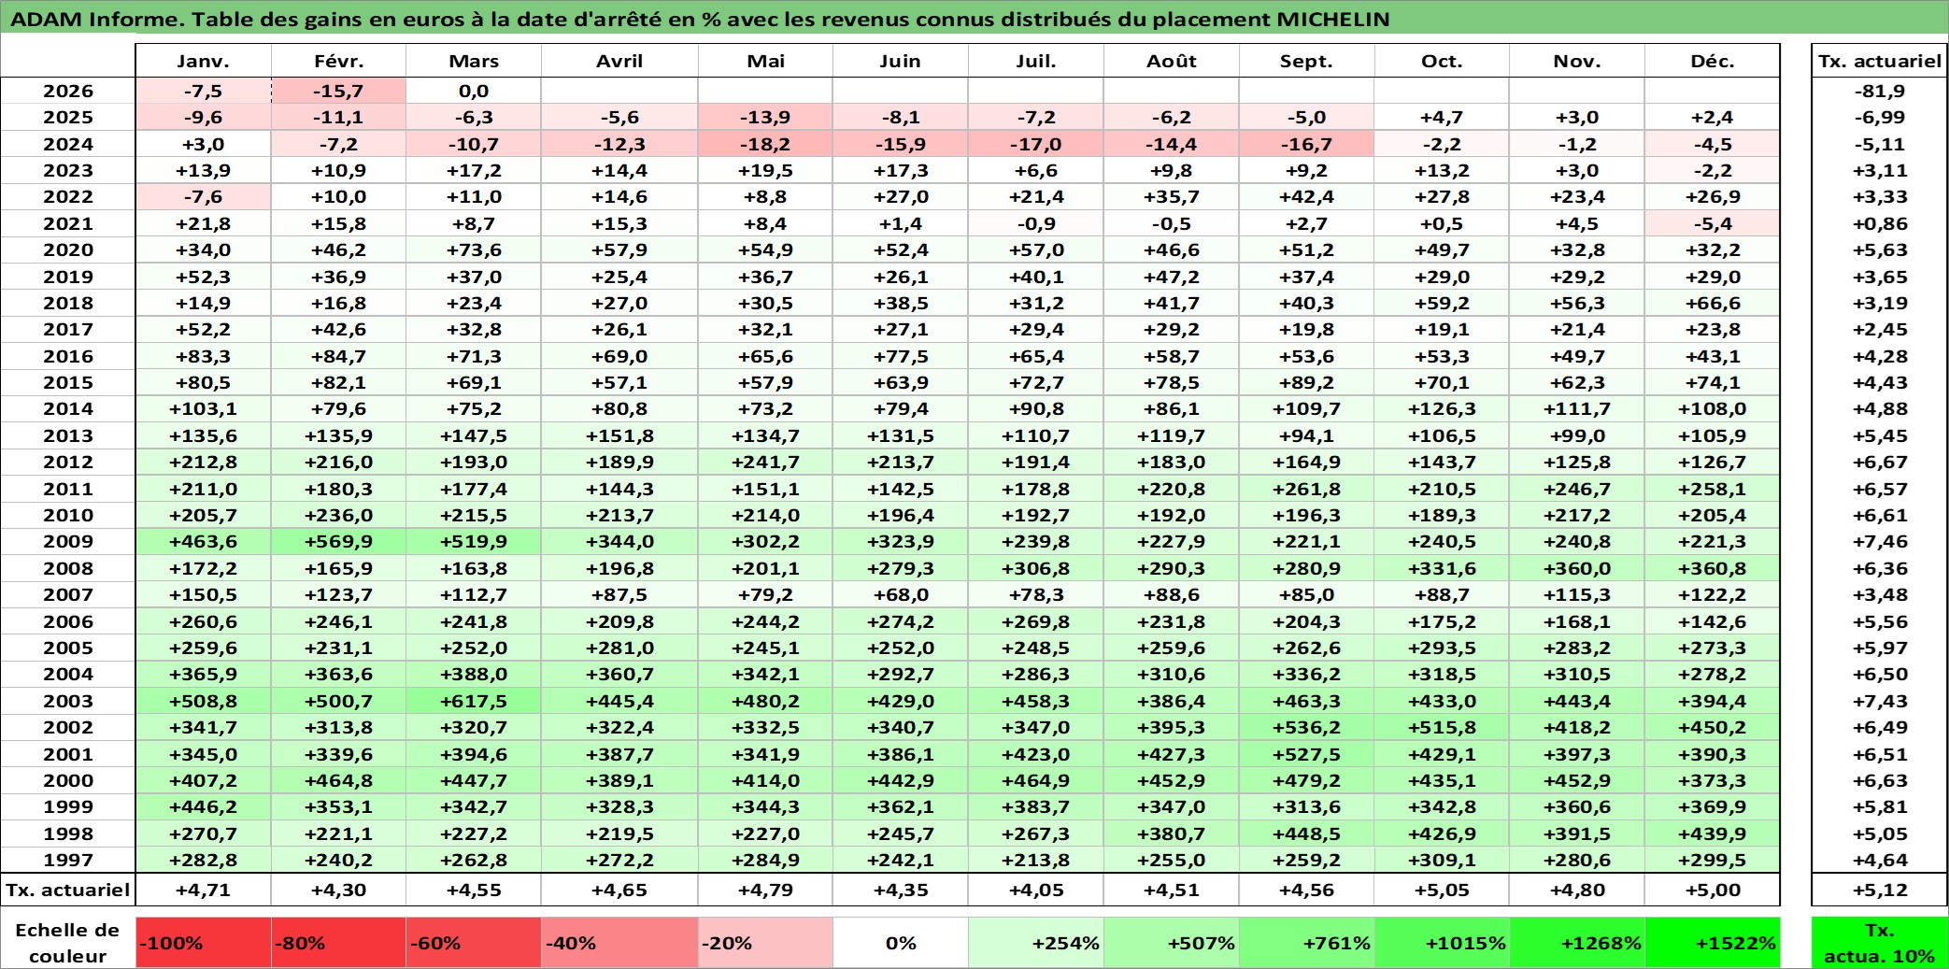This screenshot has height=969, width=1949.
Task: Click the +7,46 actuarial rate for 2009
Action: tap(1879, 541)
